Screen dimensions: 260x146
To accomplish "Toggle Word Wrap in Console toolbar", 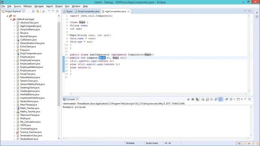I will click(x=212, y=99).
